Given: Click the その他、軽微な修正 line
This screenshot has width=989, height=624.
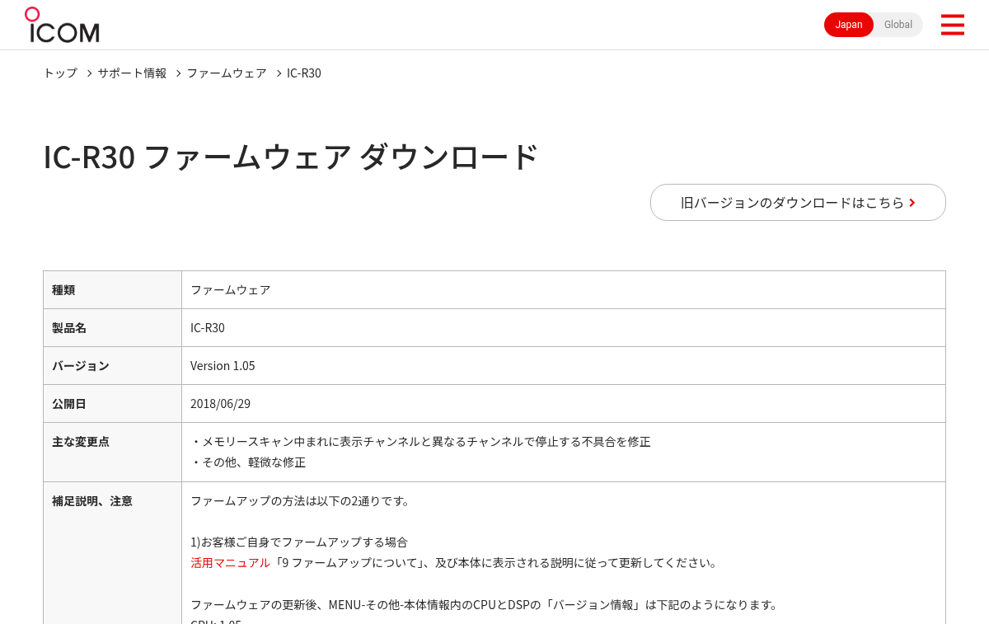Looking at the screenshot, I should pyautogui.click(x=248, y=462).
